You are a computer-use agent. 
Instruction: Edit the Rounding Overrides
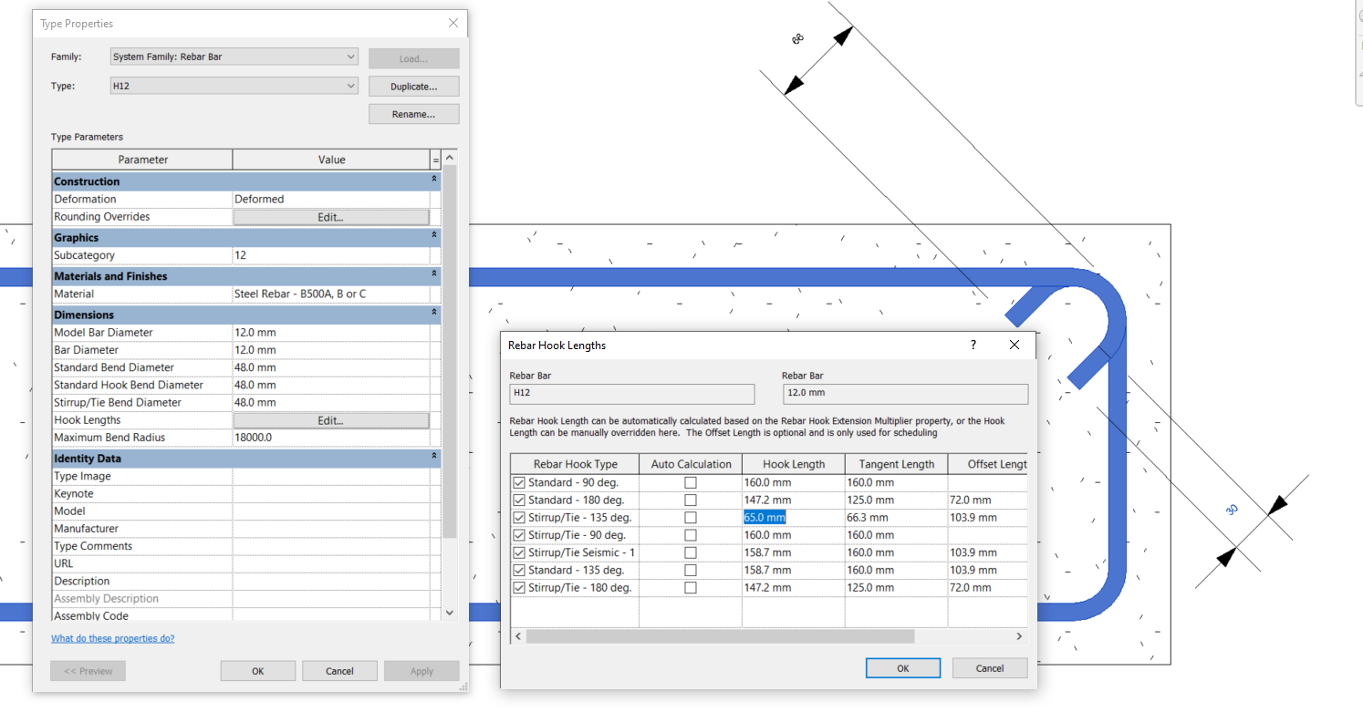330,216
